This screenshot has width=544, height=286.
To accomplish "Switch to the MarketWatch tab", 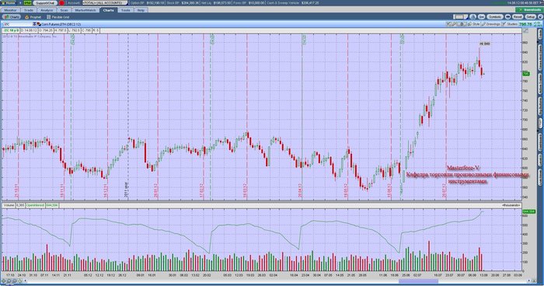I will pos(85,10).
